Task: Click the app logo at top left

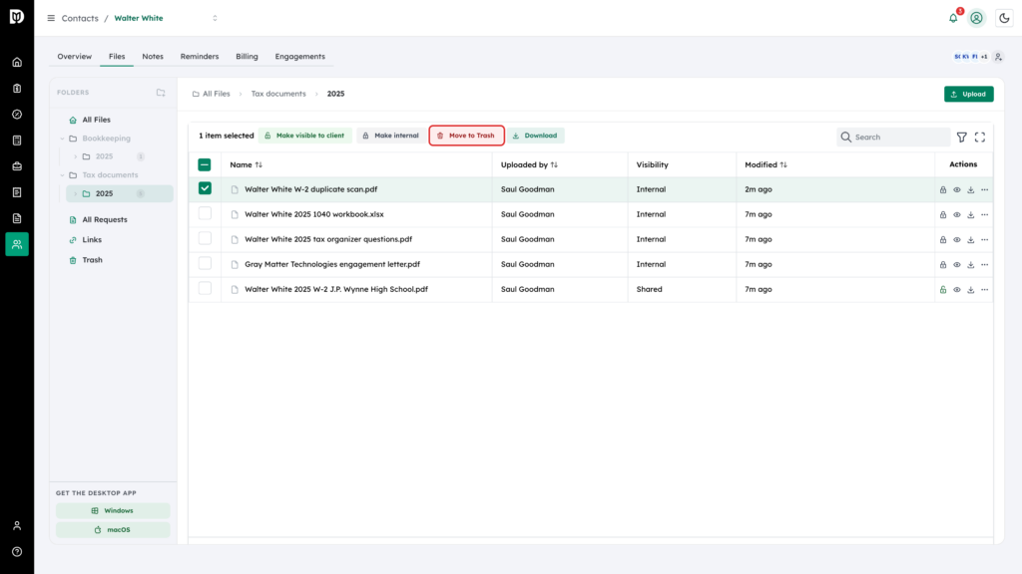Action: [x=17, y=16]
